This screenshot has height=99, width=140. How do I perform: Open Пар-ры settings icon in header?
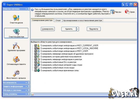coord(112,12)
